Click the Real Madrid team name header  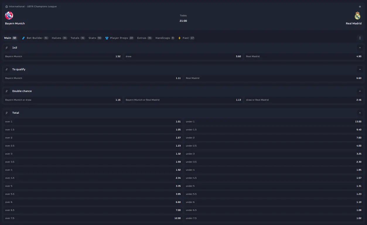click(x=354, y=23)
